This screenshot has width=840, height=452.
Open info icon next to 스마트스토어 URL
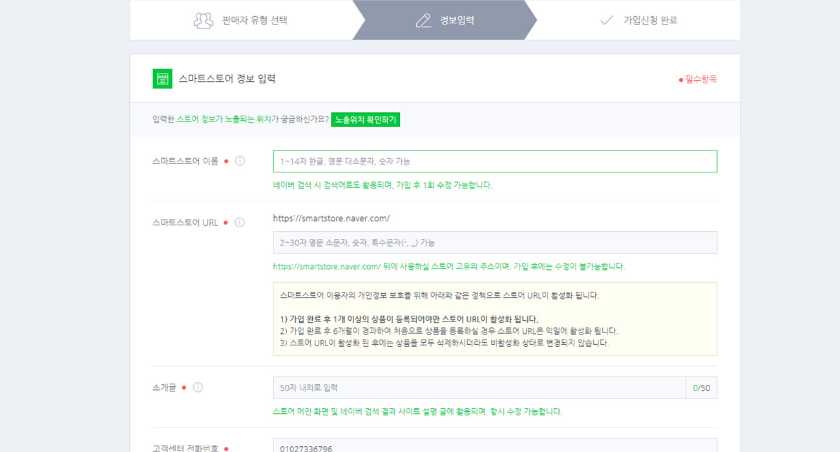pos(240,222)
